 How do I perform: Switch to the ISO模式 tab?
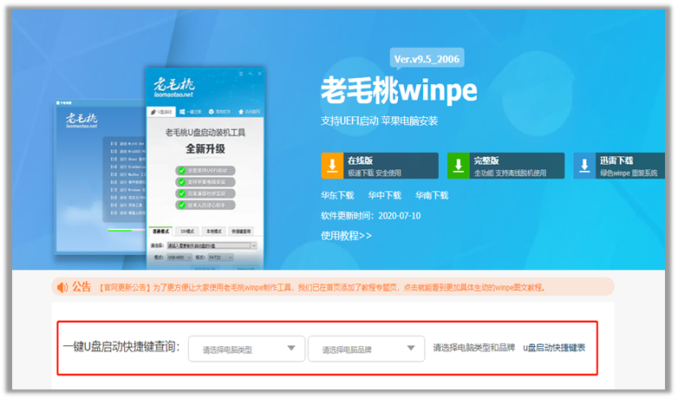[x=187, y=232]
